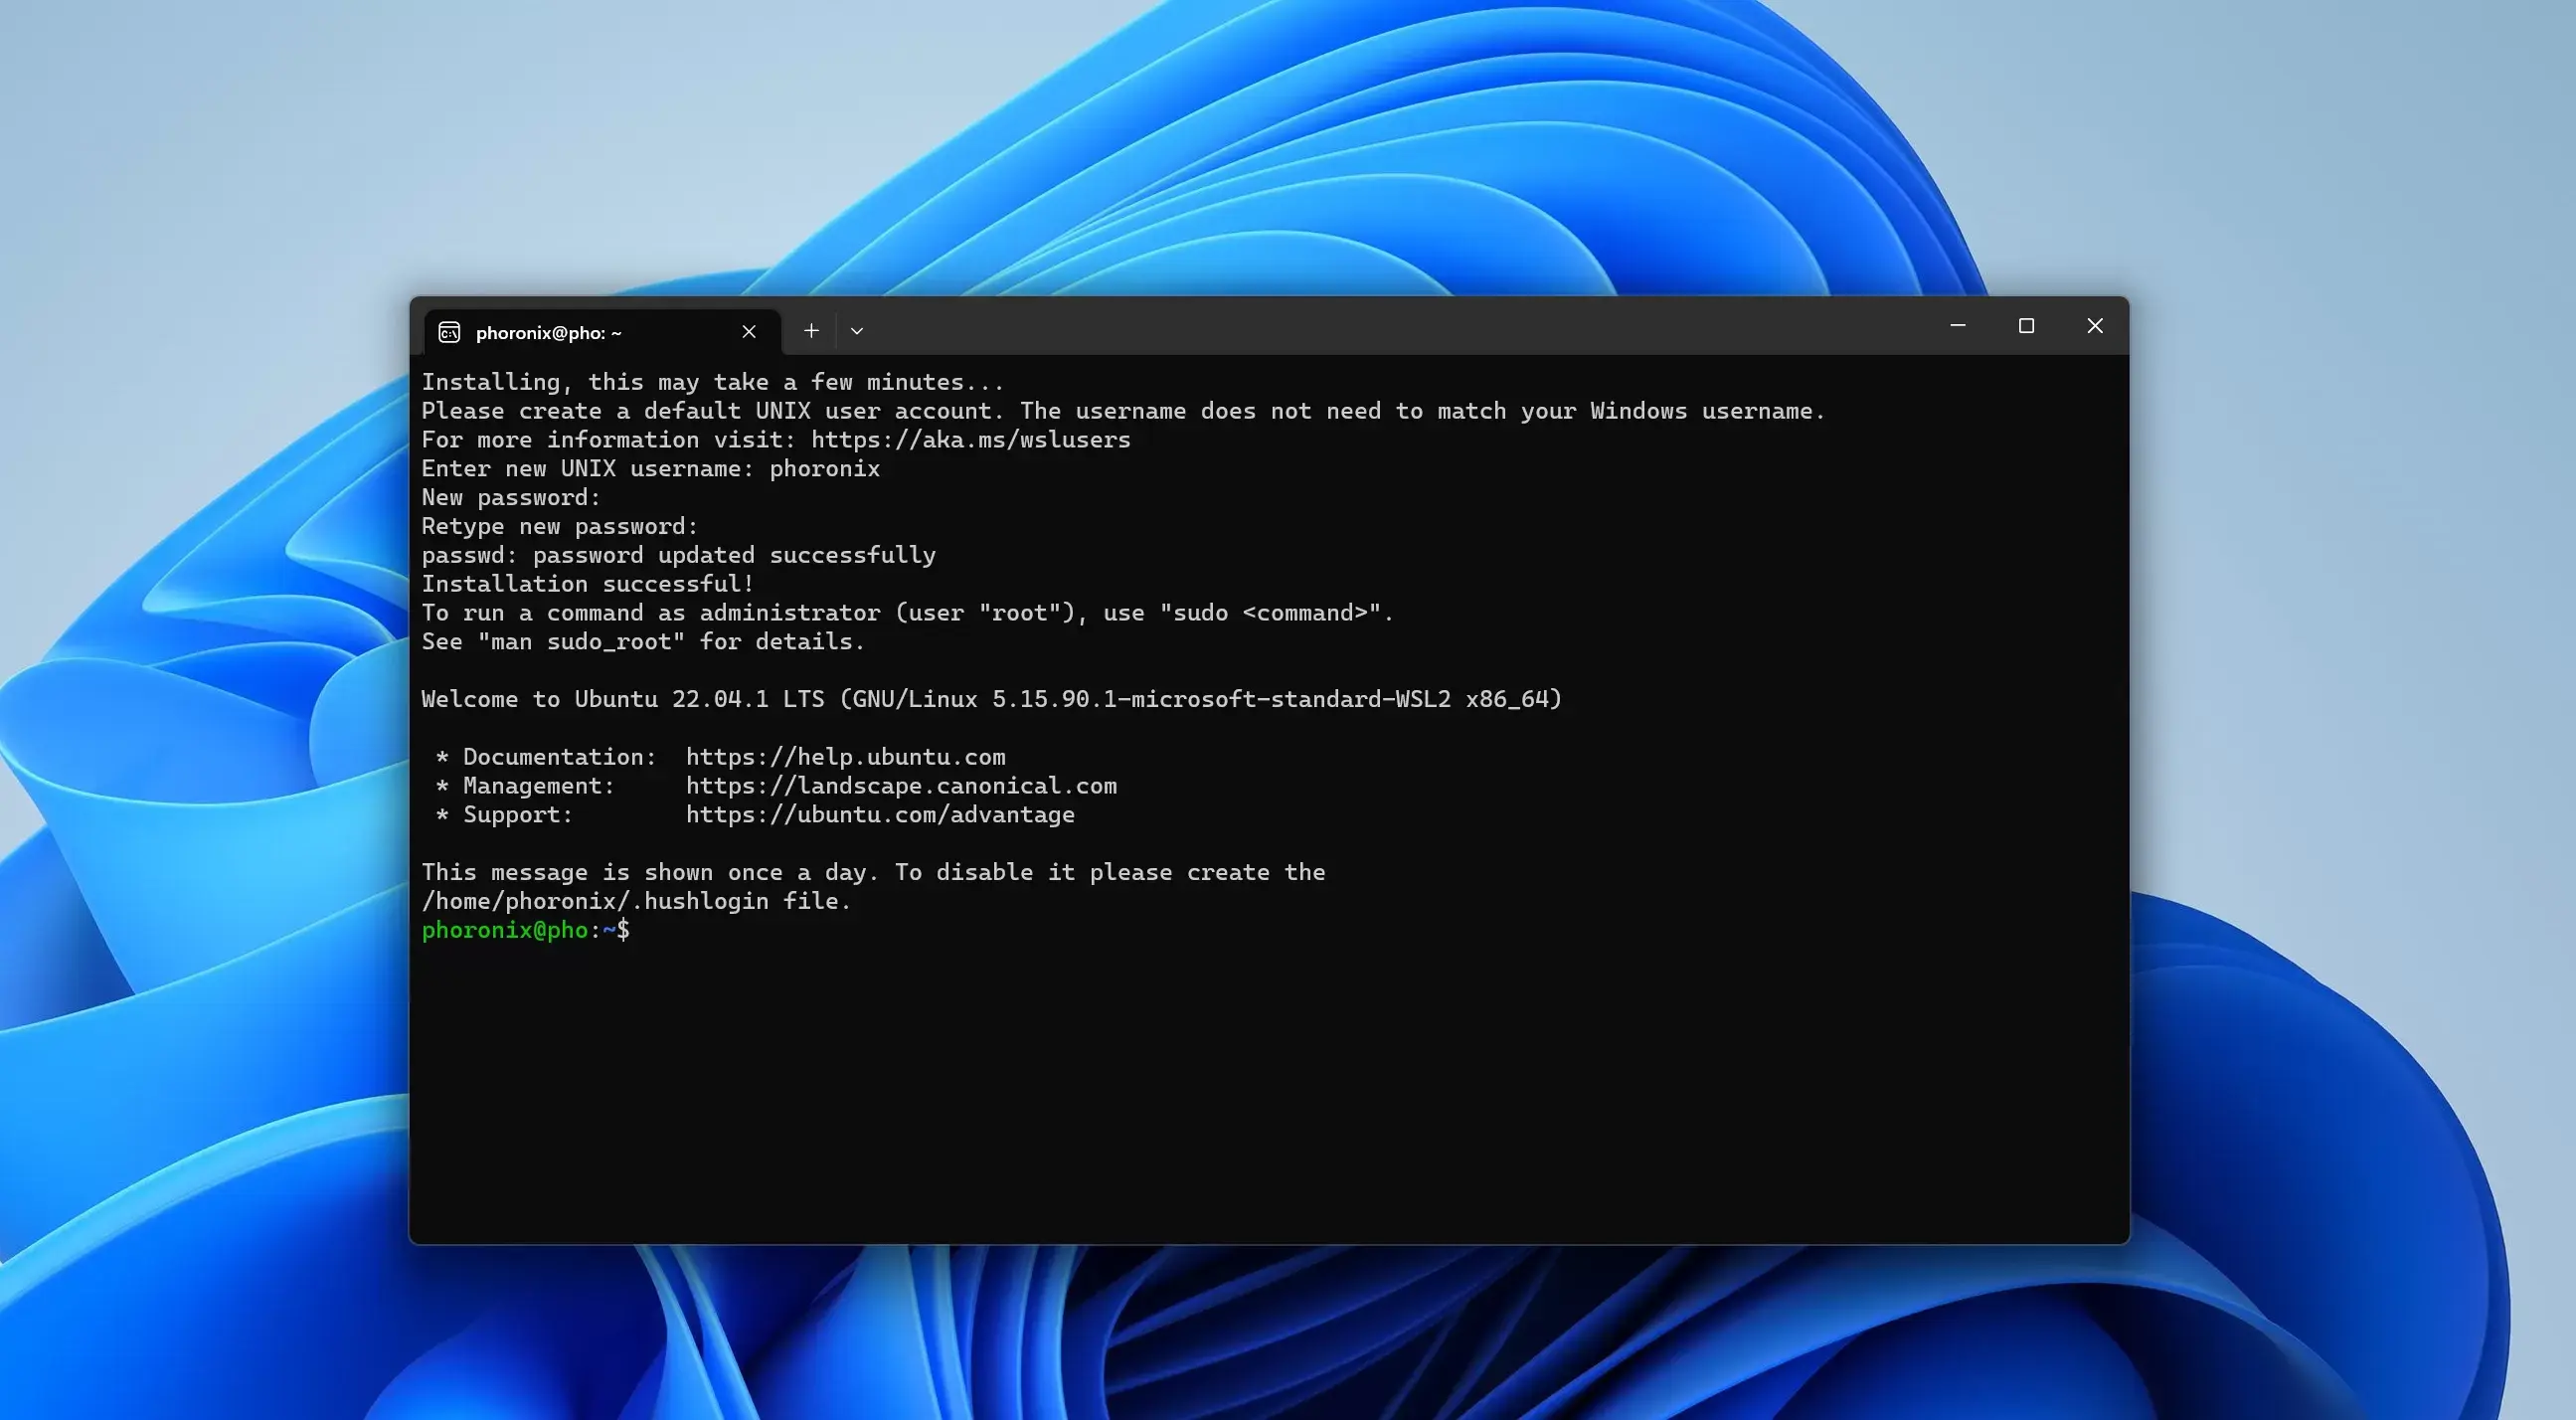The width and height of the screenshot is (2576, 1420).
Task: Open the https://landscape.canonical.com management link
Action: click(x=901, y=786)
